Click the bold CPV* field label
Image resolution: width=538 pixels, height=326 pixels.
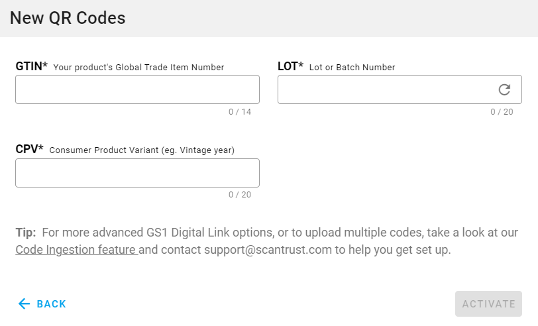[x=29, y=150]
